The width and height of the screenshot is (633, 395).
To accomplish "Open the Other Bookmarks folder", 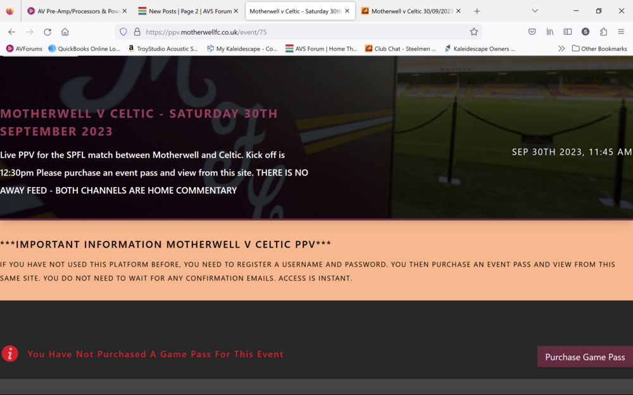I will click(599, 49).
